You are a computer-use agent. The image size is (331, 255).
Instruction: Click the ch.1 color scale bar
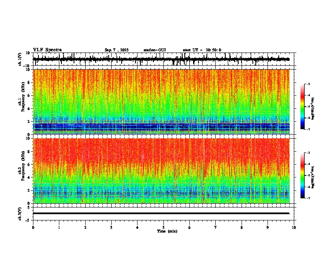click(x=303, y=107)
